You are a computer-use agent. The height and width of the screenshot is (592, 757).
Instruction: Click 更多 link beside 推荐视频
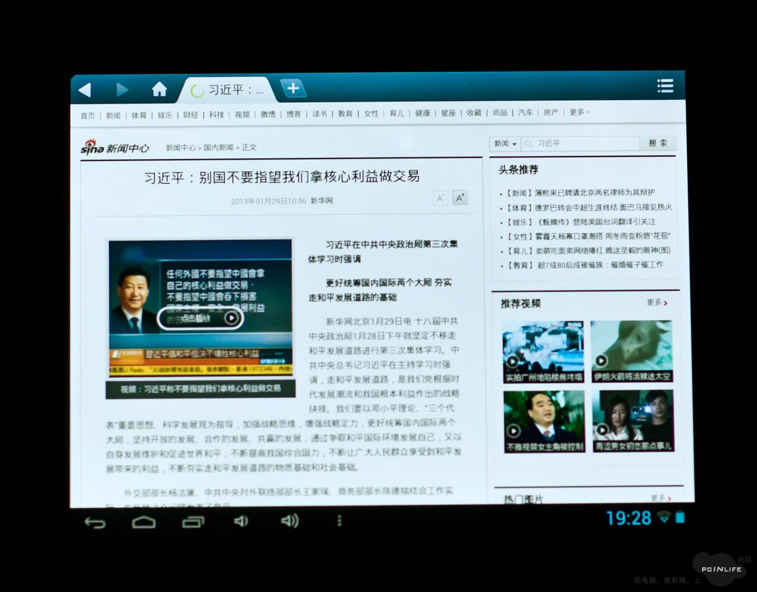[x=657, y=302]
